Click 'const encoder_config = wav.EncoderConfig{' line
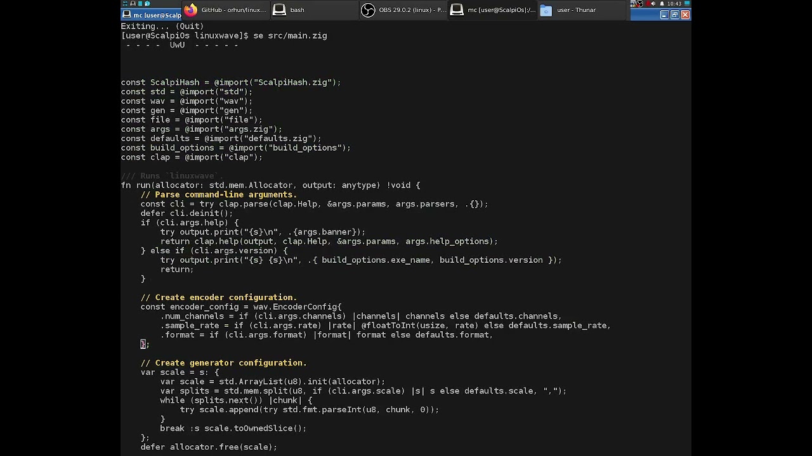 (241, 307)
